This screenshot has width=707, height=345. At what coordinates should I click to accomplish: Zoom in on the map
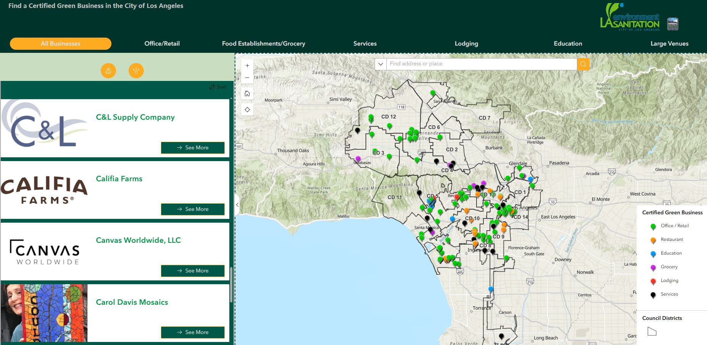[x=247, y=66]
